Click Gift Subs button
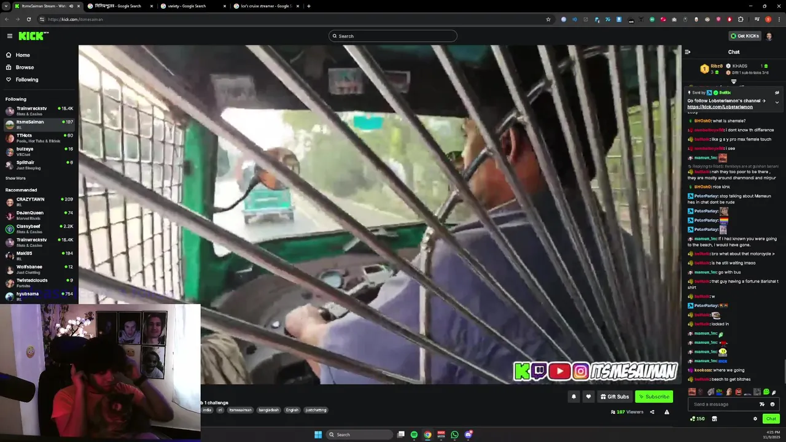 click(615, 397)
